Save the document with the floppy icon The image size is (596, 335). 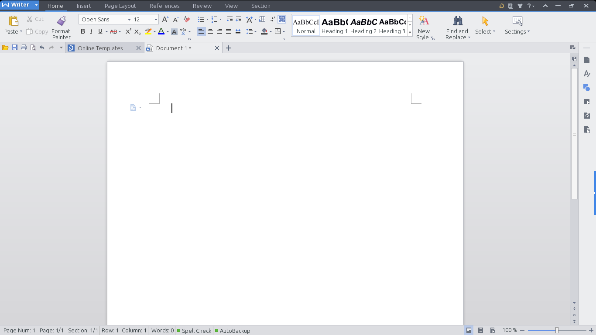(x=14, y=48)
